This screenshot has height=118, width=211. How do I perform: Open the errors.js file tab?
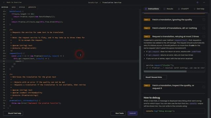(x=22, y=7)
